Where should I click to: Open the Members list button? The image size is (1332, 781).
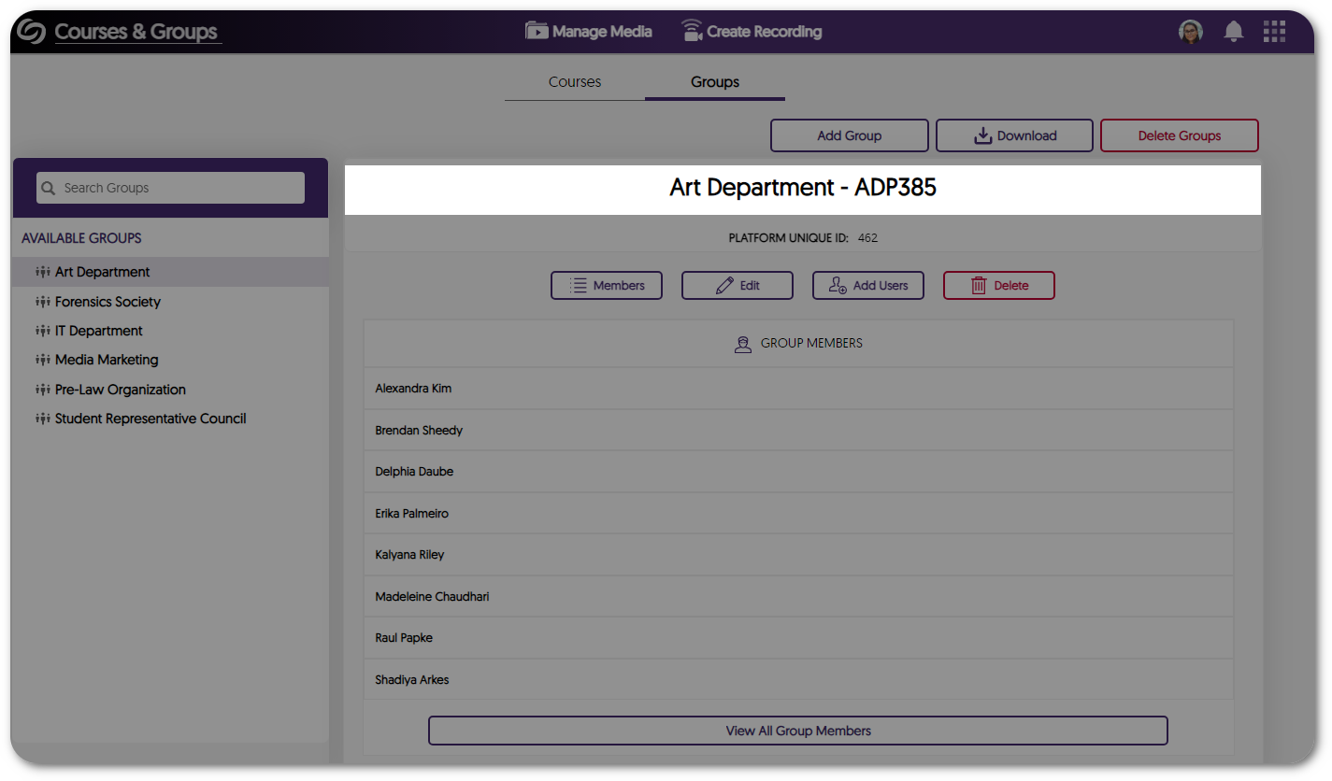tap(607, 286)
